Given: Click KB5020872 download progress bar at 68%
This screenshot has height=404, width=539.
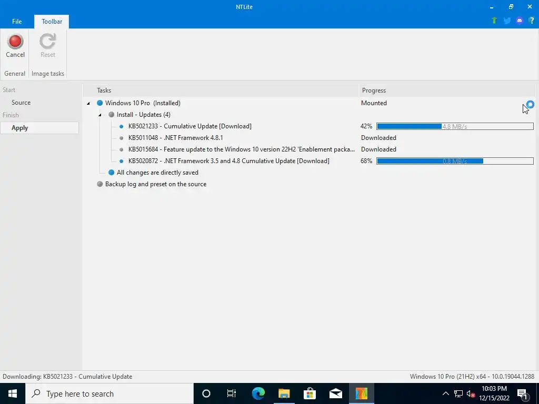Looking at the screenshot, I should (455, 161).
